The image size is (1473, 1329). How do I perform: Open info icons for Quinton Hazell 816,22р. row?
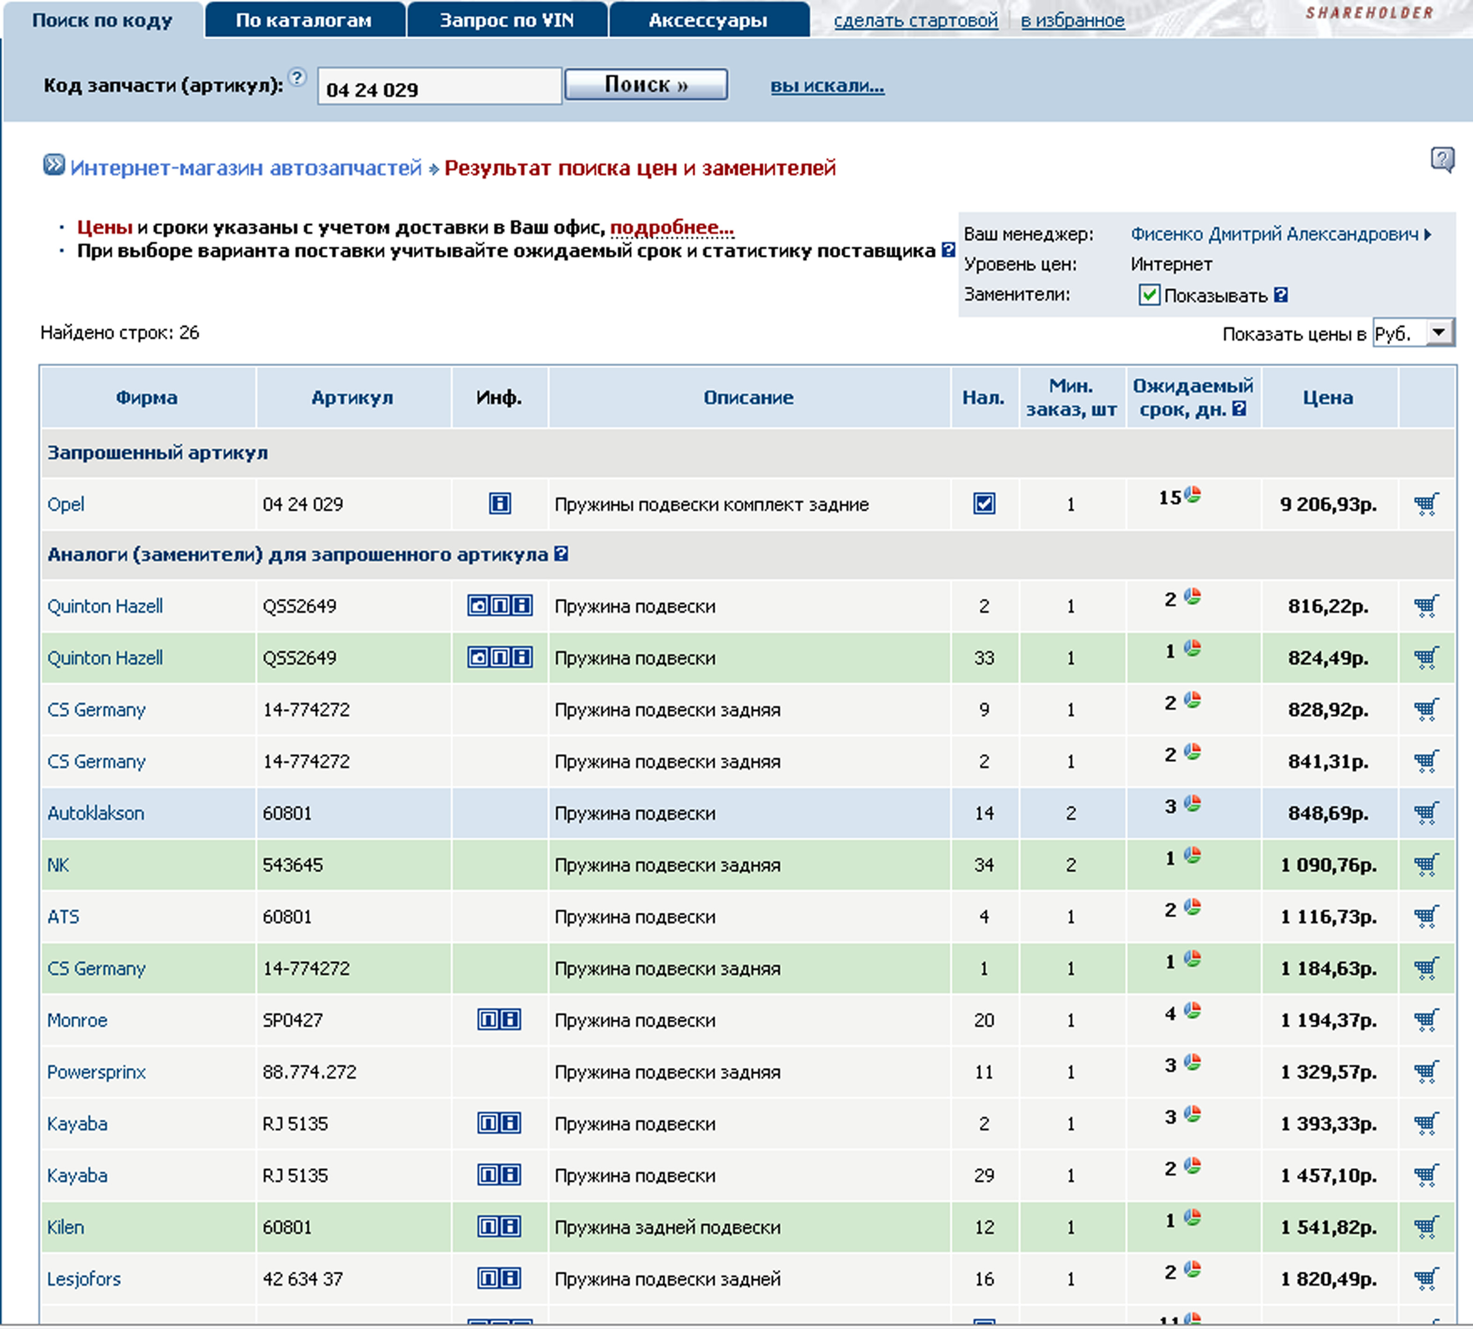coord(499,605)
